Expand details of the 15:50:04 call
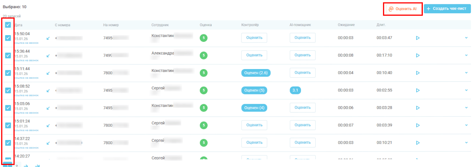475x167 pixels. (466, 38)
